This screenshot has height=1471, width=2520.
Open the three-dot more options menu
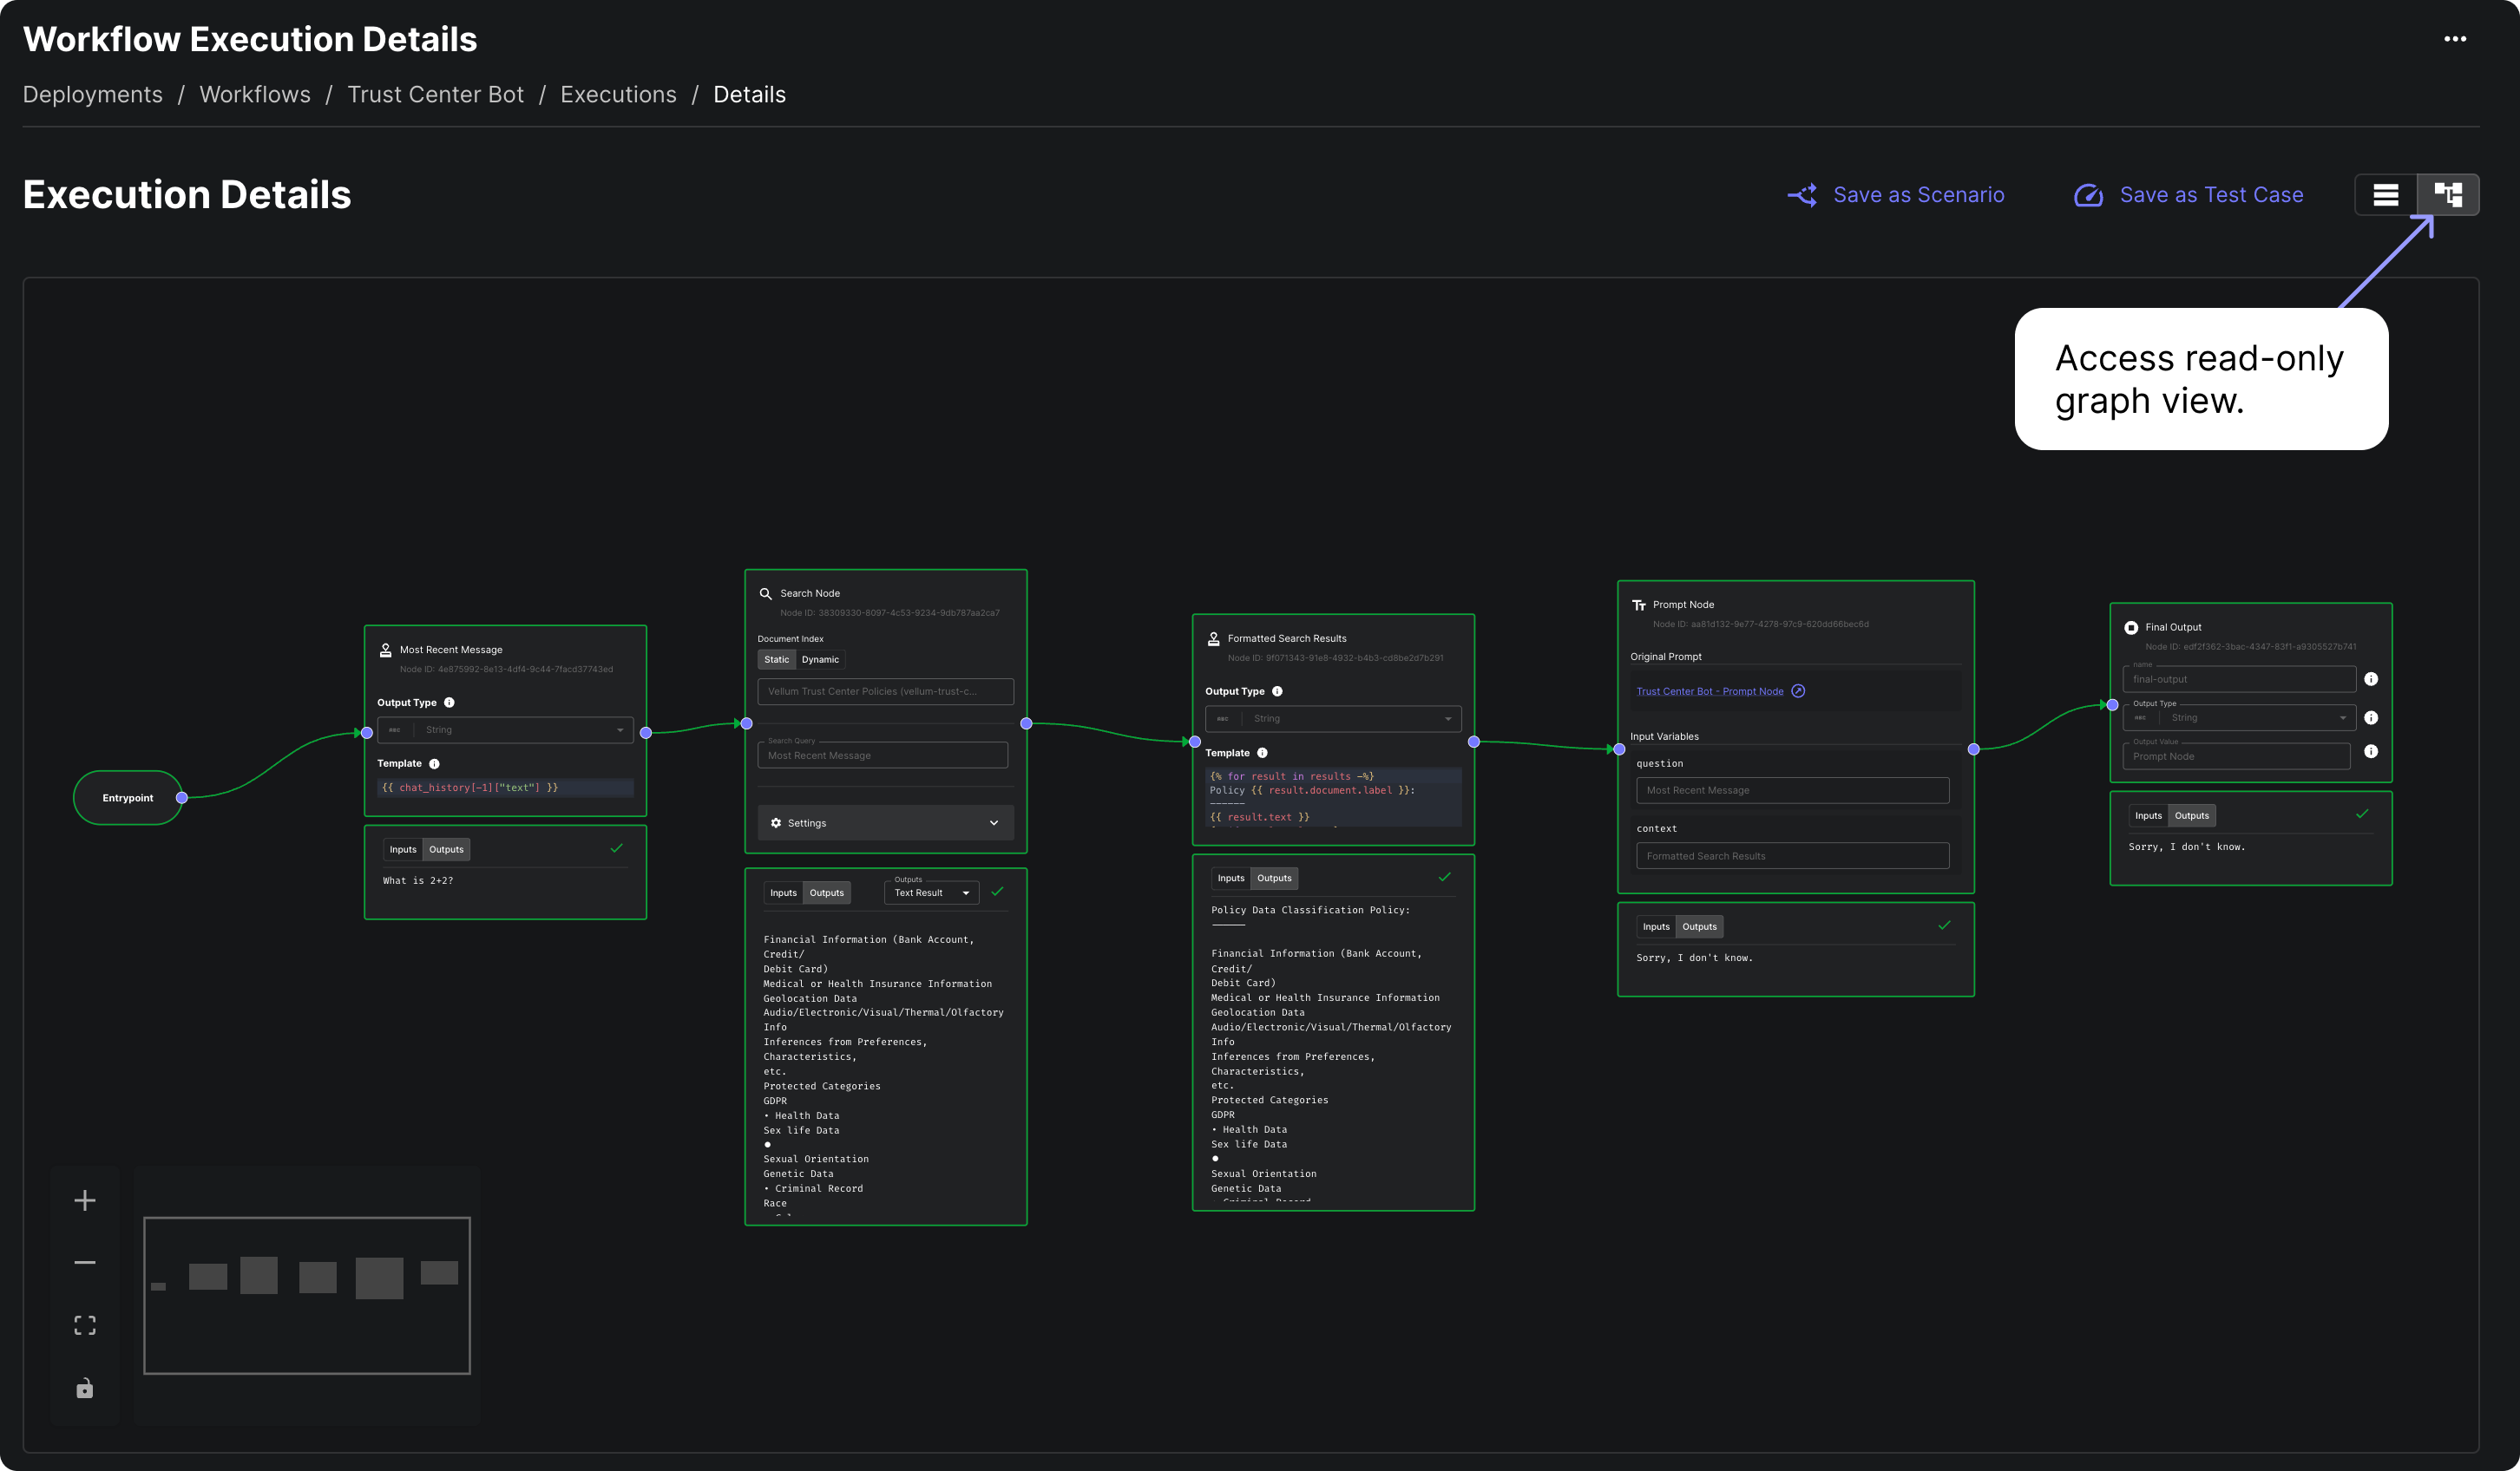[2455, 39]
